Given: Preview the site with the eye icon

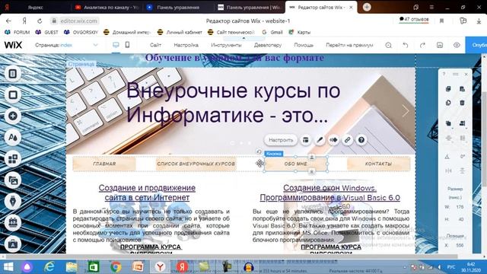Looking at the screenshot, I should pos(457,45).
